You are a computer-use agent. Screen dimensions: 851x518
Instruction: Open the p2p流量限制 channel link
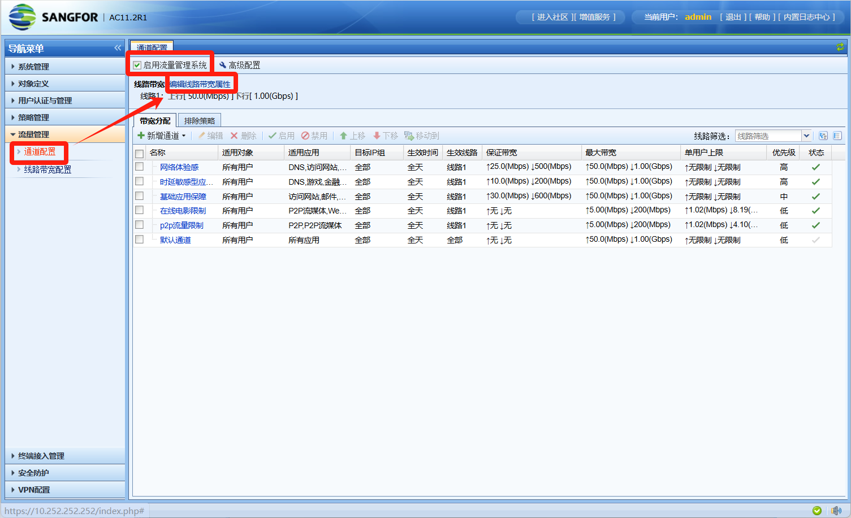(x=182, y=225)
